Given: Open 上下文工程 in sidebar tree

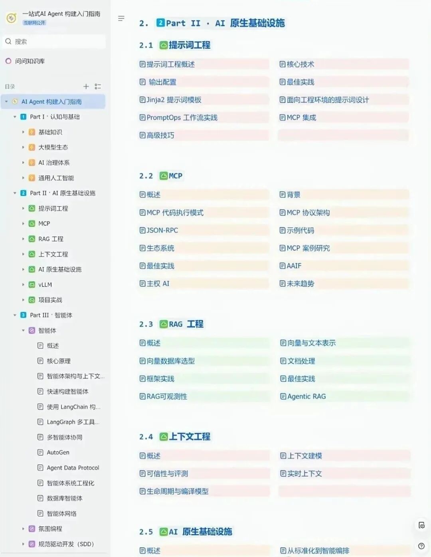Looking at the screenshot, I should pos(53,254).
